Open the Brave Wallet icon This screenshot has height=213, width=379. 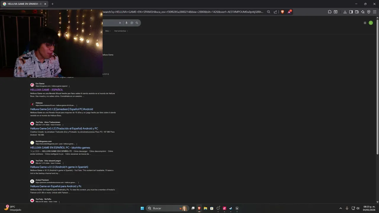click(357, 12)
